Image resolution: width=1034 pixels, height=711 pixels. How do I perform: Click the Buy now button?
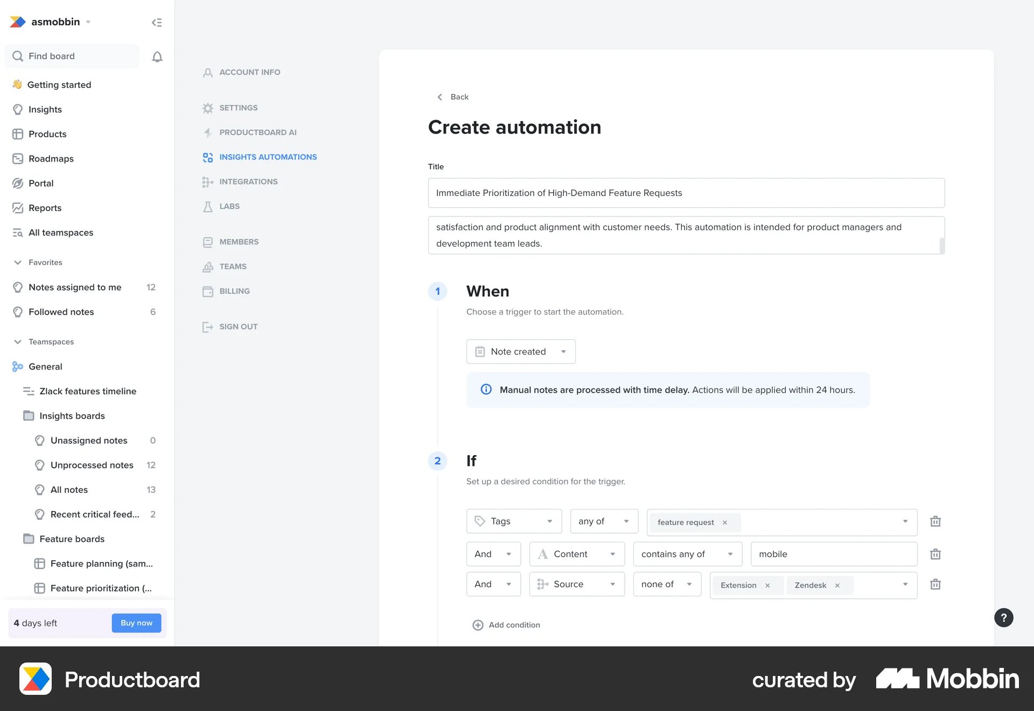pyautogui.click(x=136, y=623)
